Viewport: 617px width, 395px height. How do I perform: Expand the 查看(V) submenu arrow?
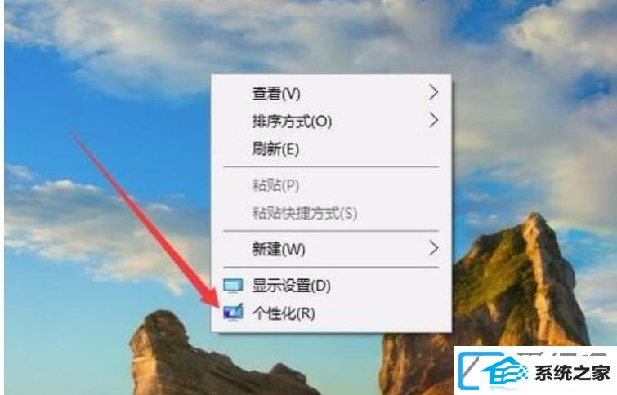pos(433,92)
